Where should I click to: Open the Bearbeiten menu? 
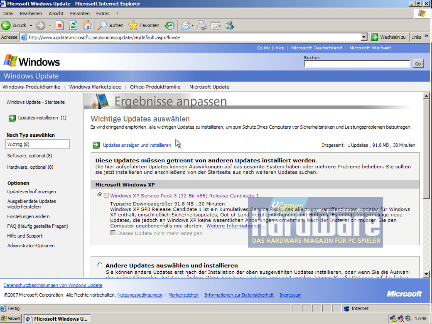click(x=31, y=13)
